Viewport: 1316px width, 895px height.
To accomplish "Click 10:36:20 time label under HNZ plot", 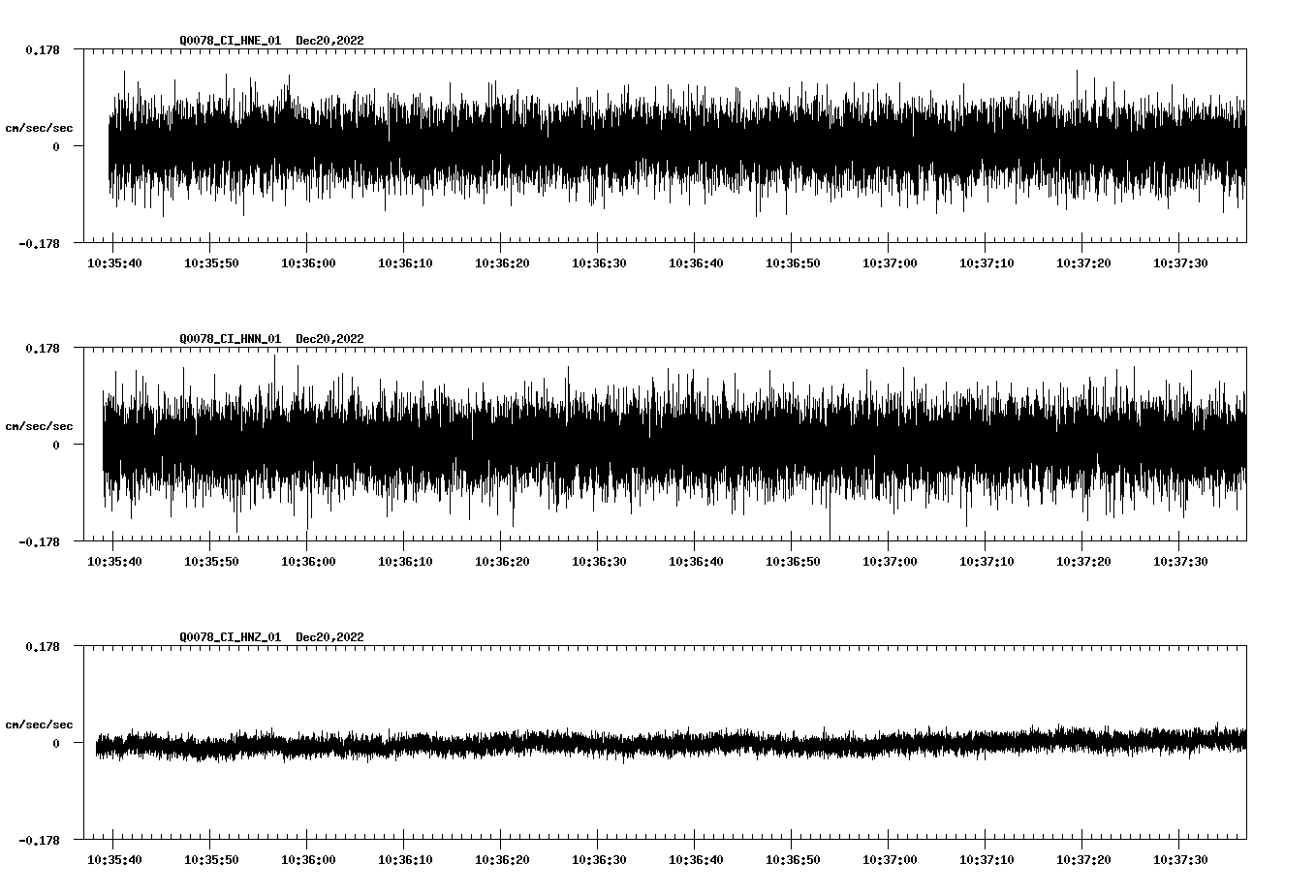I will (x=502, y=860).
